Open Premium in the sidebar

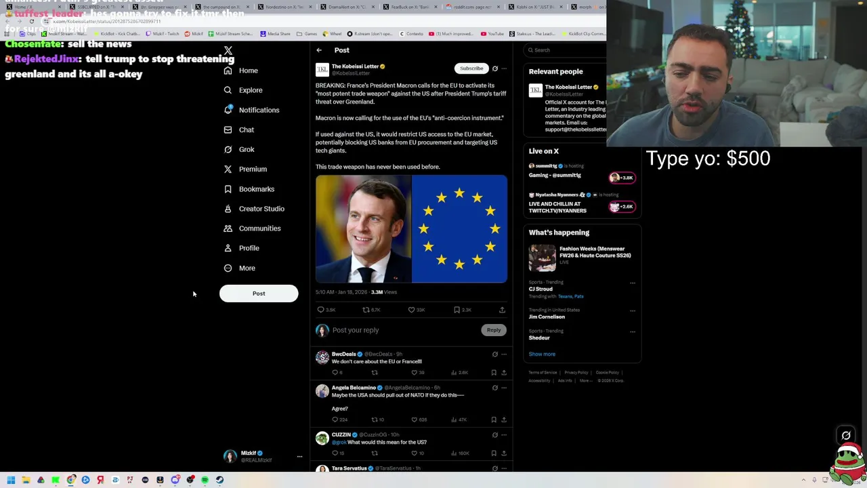[245, 169]
